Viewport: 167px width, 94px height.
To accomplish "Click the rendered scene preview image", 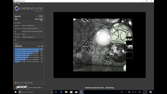I will pos(103,45).
